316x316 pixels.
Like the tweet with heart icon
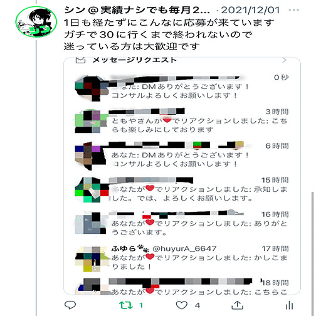182,305
